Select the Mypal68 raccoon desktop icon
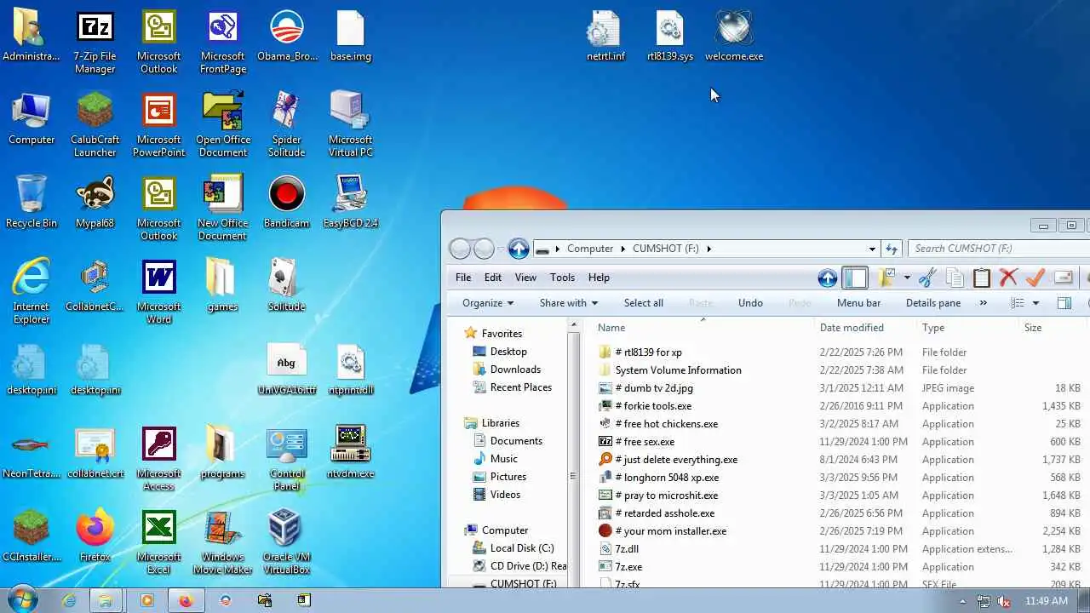 pos(95,203)
